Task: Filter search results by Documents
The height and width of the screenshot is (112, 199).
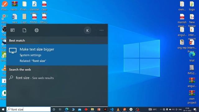Action: coord(24,30)
